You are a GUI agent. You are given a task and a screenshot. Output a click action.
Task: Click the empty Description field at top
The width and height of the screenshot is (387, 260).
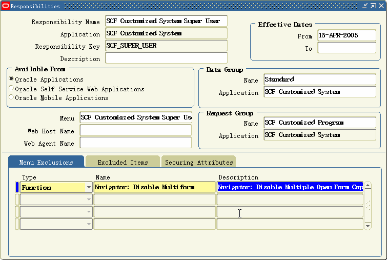point(166,58)
